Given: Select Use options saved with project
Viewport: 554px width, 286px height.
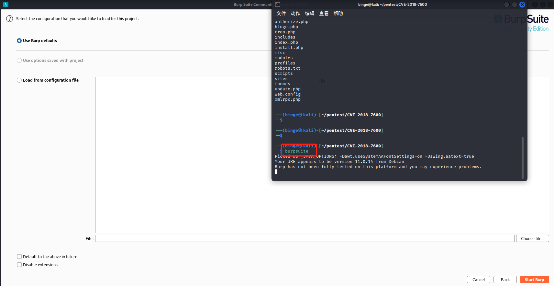Looking at the screenshot, I should click(19, 61).
